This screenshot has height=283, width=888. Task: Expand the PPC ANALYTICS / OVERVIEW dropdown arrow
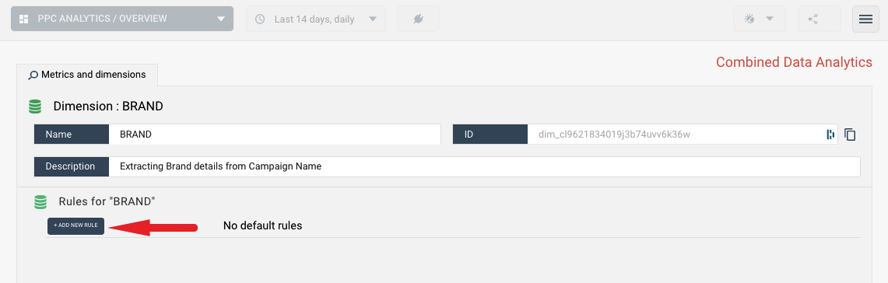click(x=221, y=19)
